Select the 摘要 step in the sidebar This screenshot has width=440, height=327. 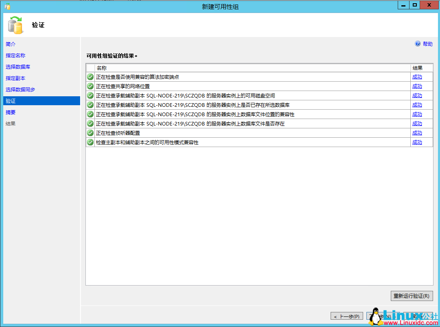(x=10, y=112)
